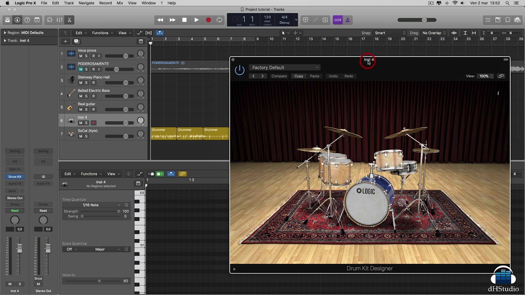Adjust the Steinway Piano Hall volume slider
The height and width of the screenshot is (295, 525).
click(120, 83)
